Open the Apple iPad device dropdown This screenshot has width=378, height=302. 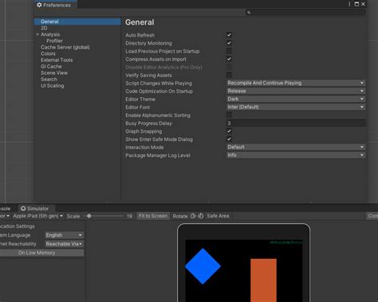coord(37,216)
